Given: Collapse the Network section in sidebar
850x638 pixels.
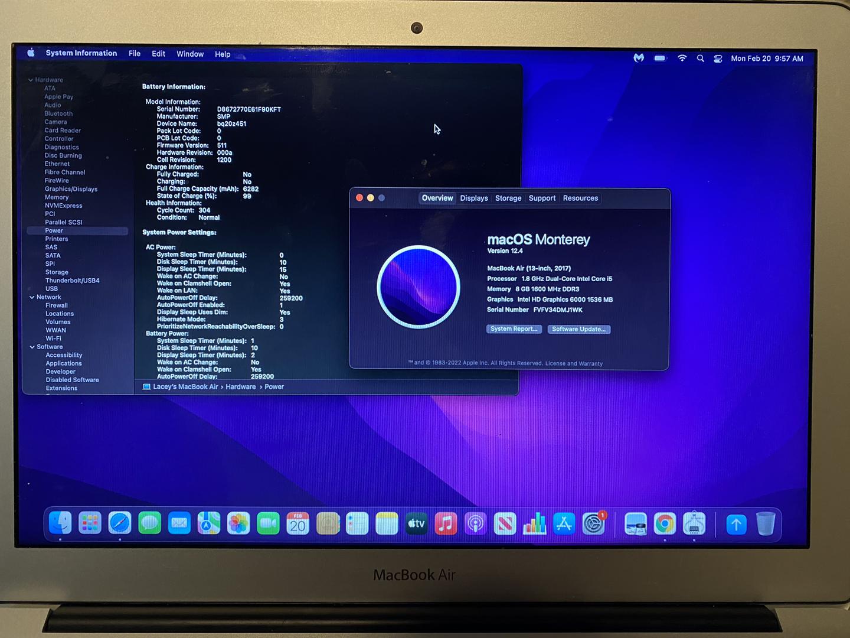Looking at the screenshot, I should point(32,297).
